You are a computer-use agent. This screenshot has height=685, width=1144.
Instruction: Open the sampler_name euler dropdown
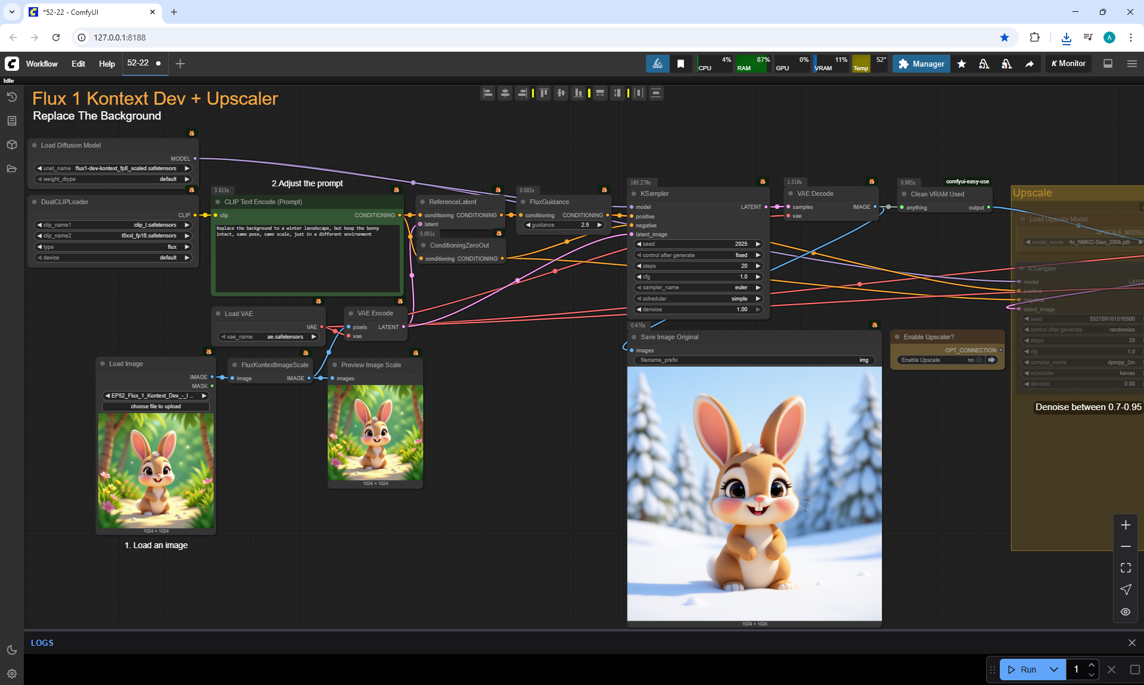click(698, 287)
